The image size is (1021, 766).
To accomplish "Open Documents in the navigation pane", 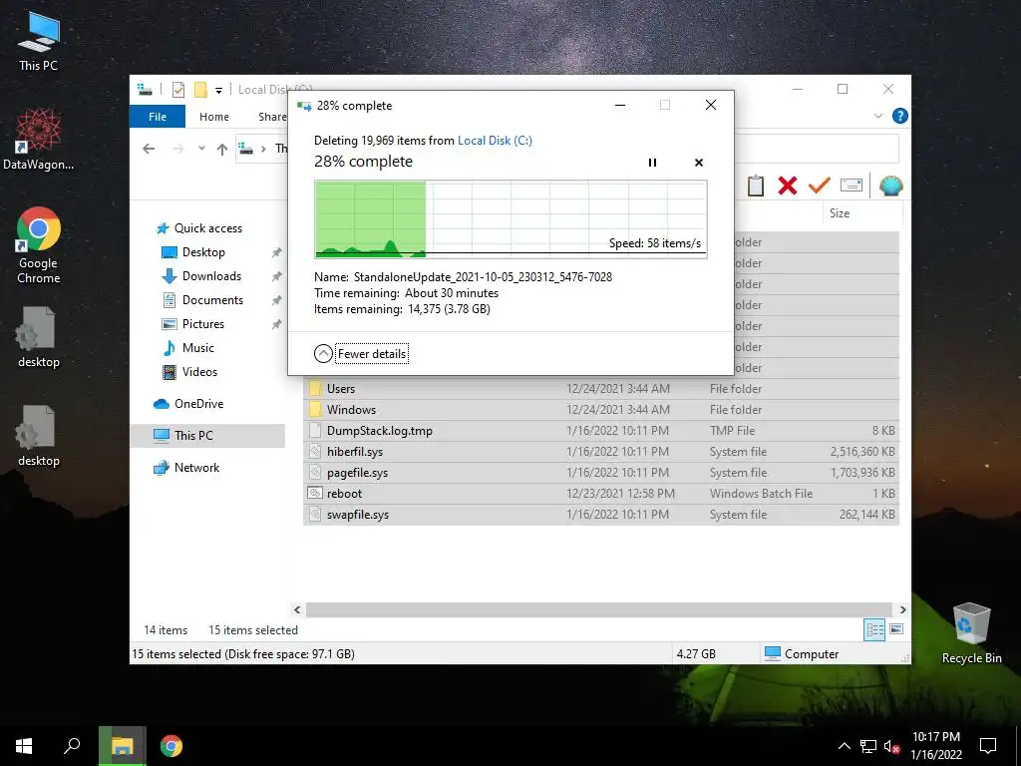I will pos(213,300).
